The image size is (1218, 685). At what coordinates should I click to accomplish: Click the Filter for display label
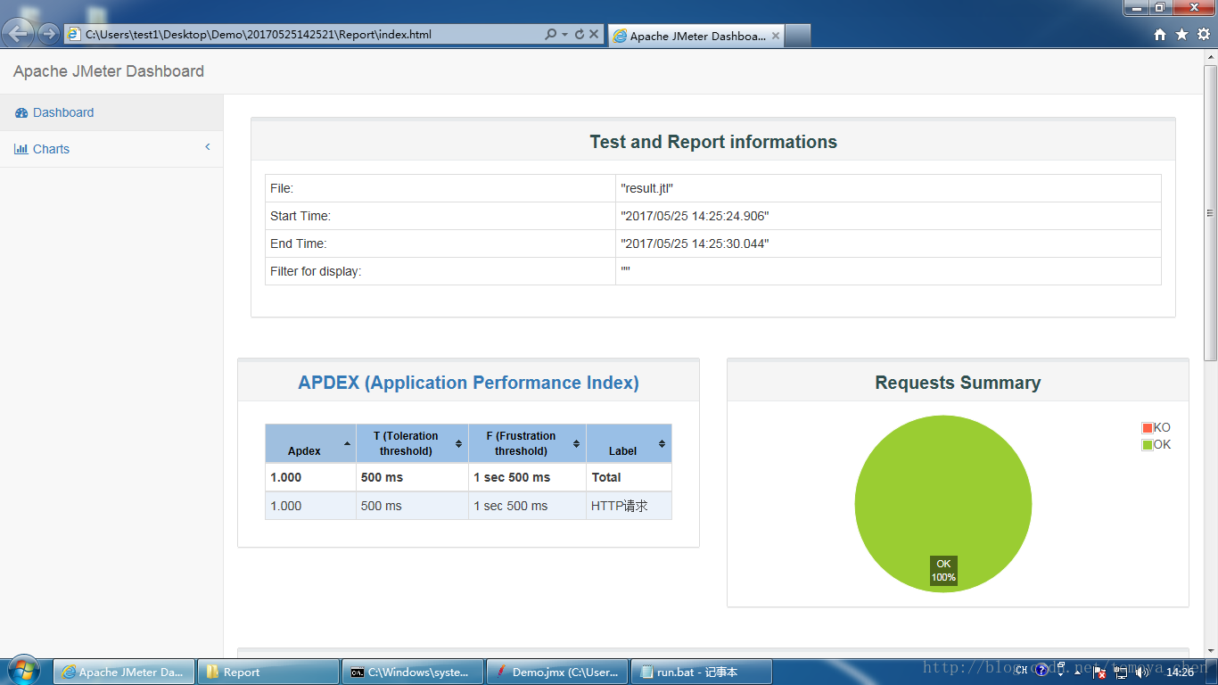coord(316,271)
